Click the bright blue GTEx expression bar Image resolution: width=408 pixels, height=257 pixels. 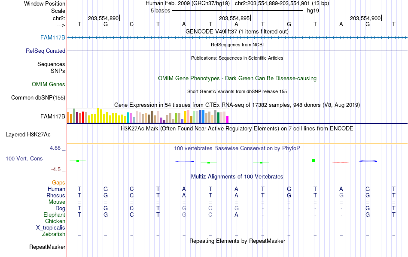click(203, 116)
